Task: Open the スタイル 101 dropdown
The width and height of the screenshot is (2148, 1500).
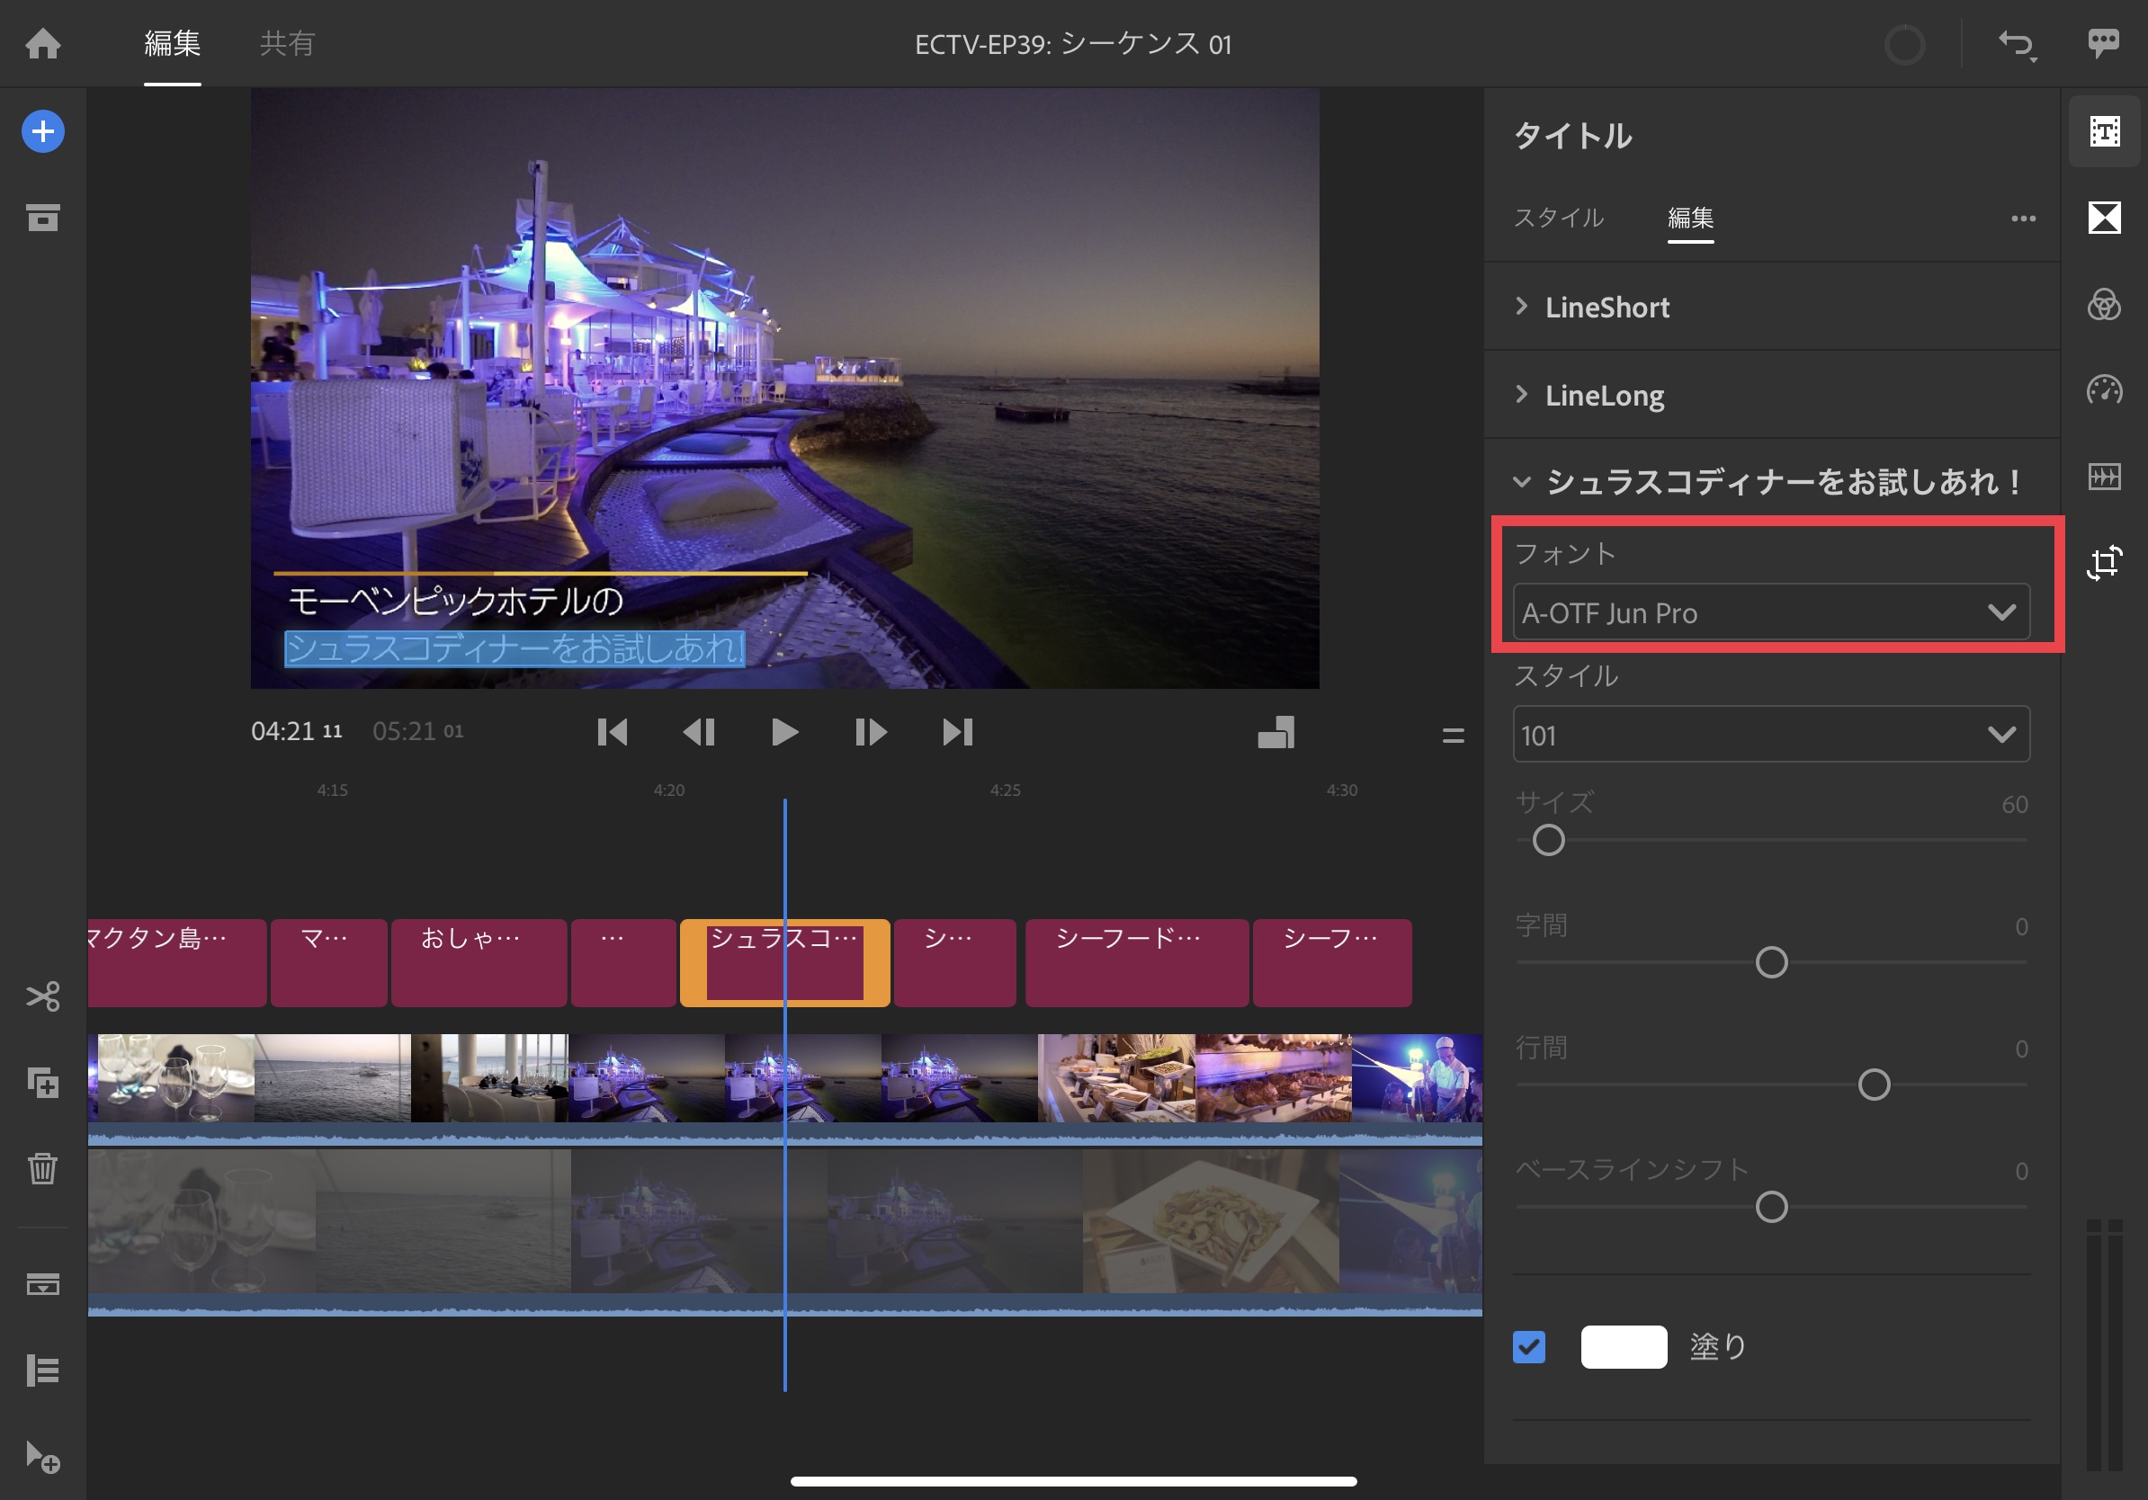Action: point(1770,735)
